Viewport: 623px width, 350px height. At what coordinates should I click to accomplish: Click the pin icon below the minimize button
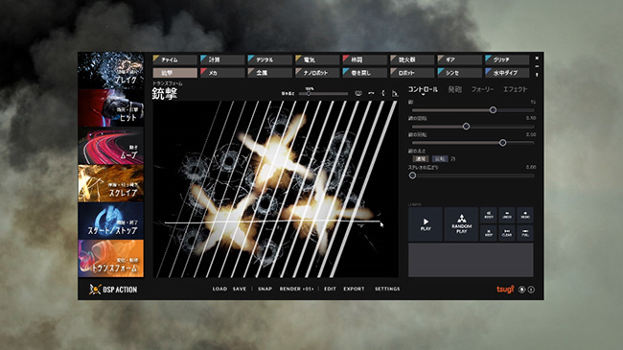[x=537, y=75]
